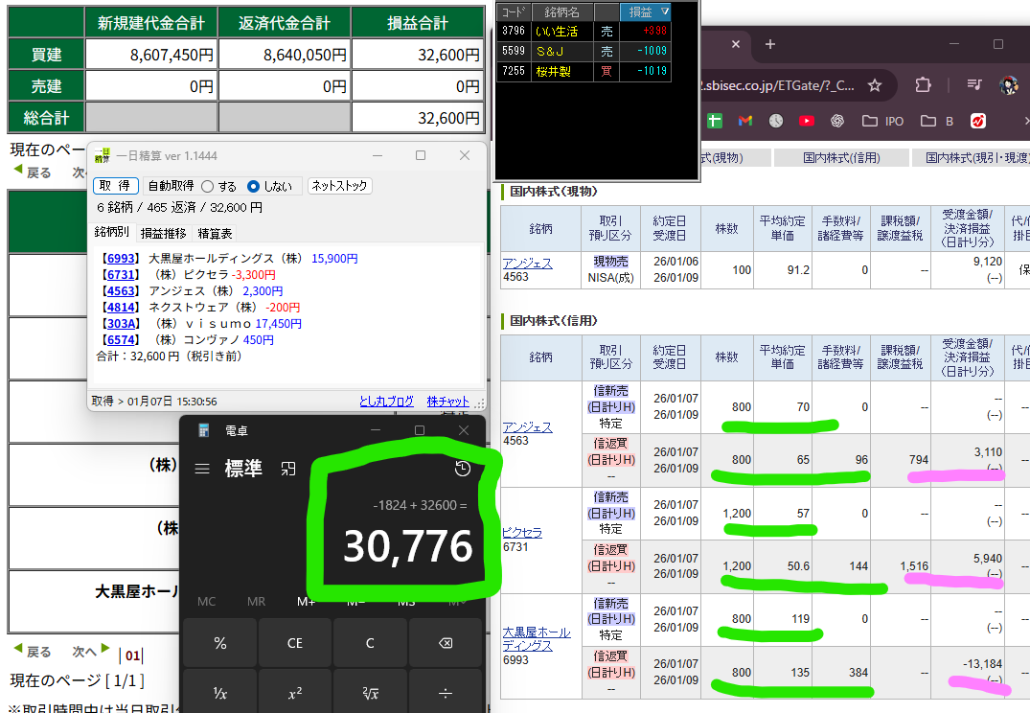Open the Chrome extensions puzzle icon
This screenshot has height=713, width=1030.
point(923,85)
